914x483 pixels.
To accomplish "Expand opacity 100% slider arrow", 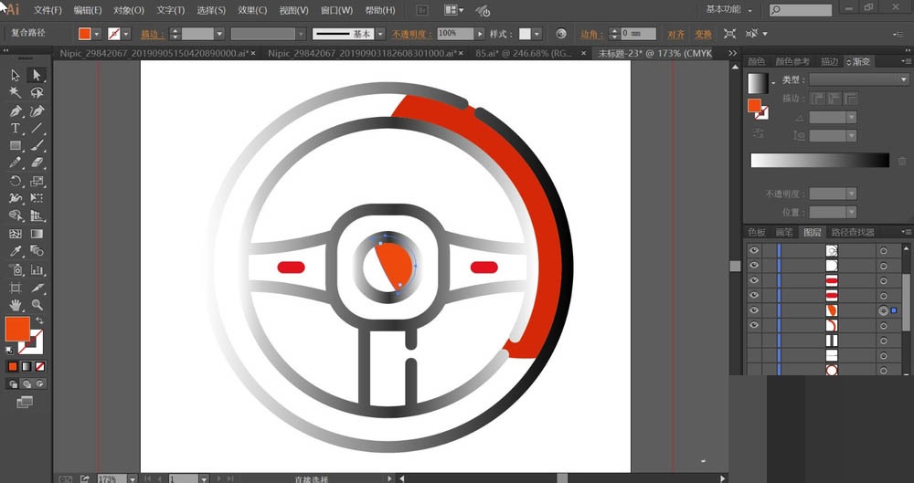I will [480, 34].
